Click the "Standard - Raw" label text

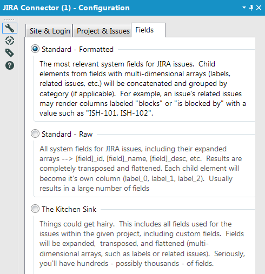67,134
